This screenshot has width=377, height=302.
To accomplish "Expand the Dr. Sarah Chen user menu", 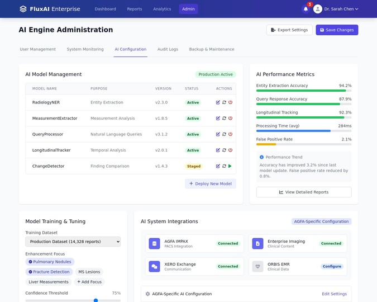I will (341, 9).
